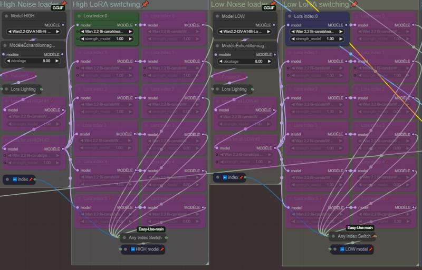Open the Wan2.2-I2V-A14B-Hi model dropdown
The height and width of the screenshot is (270, 422).
[33, 32]
